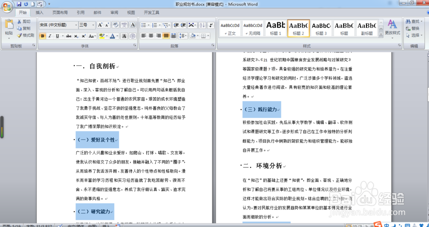Toggle italic formatting
Screen dimensions: 429x227
coord(50,36)
